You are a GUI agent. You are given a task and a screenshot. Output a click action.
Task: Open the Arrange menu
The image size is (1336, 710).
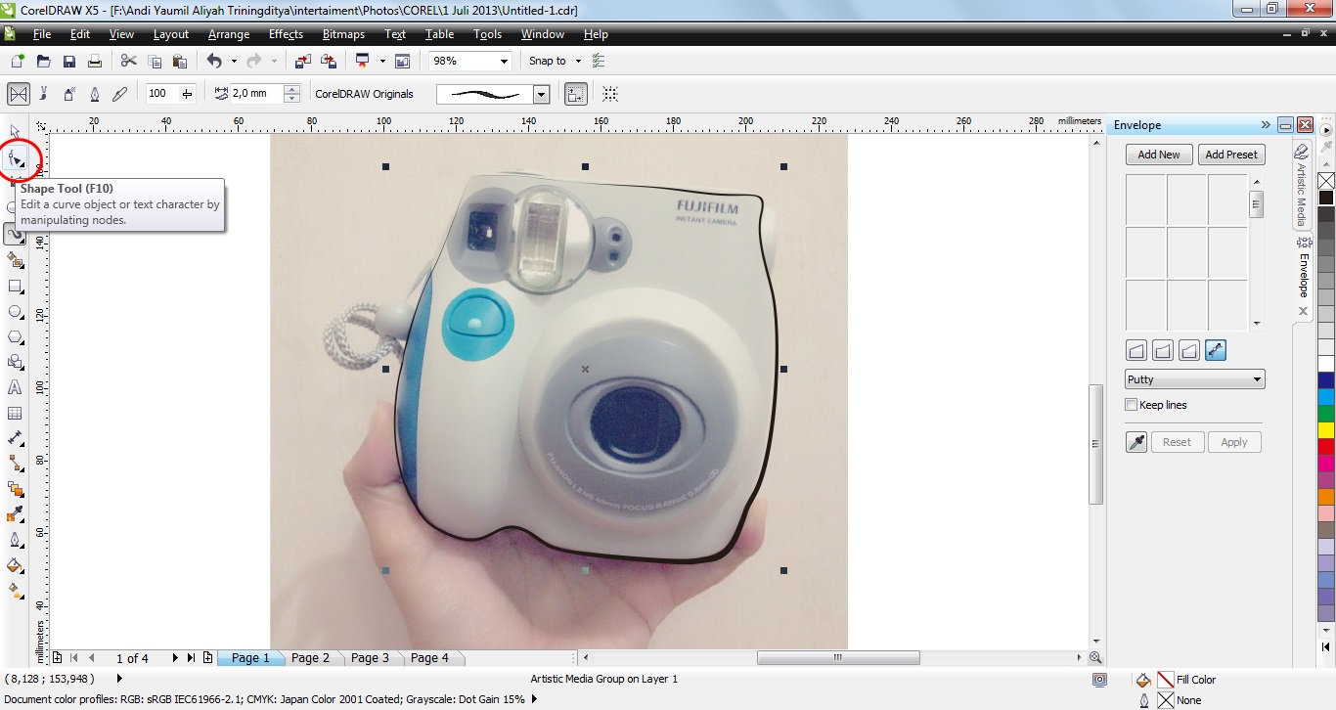coord(229,34)
